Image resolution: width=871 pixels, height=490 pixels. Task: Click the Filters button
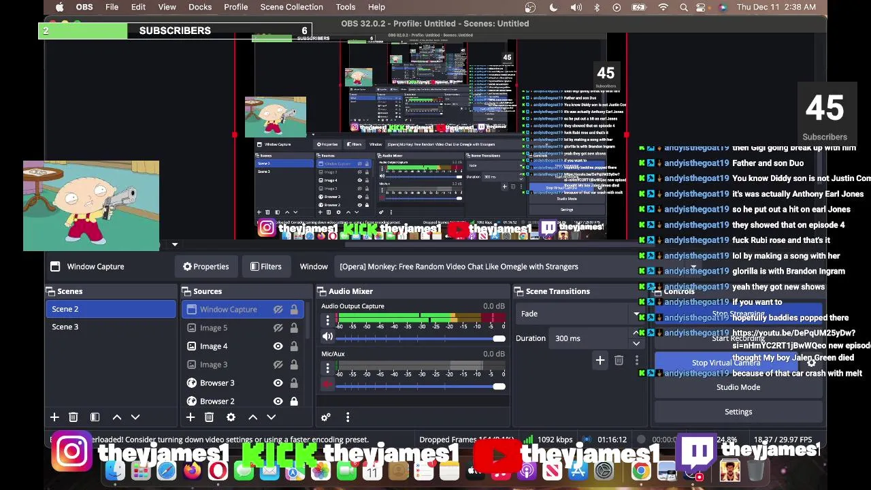tap(265, 267)
